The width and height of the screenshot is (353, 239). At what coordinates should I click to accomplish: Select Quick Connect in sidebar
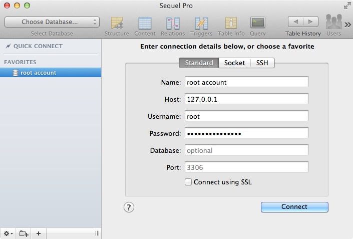34,46
